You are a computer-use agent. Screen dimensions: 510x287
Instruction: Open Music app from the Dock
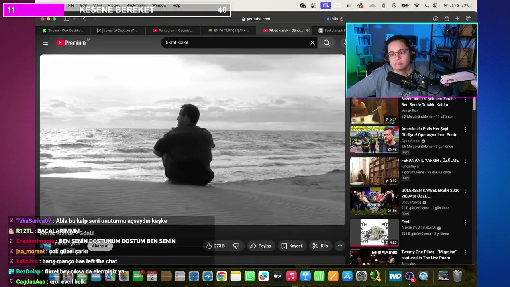291,276
